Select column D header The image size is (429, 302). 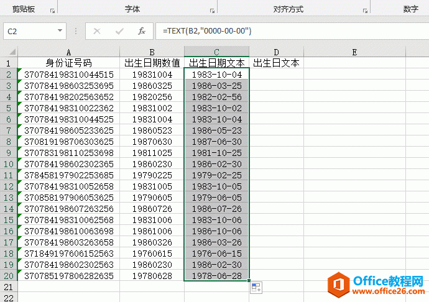(x=276, y=52)
